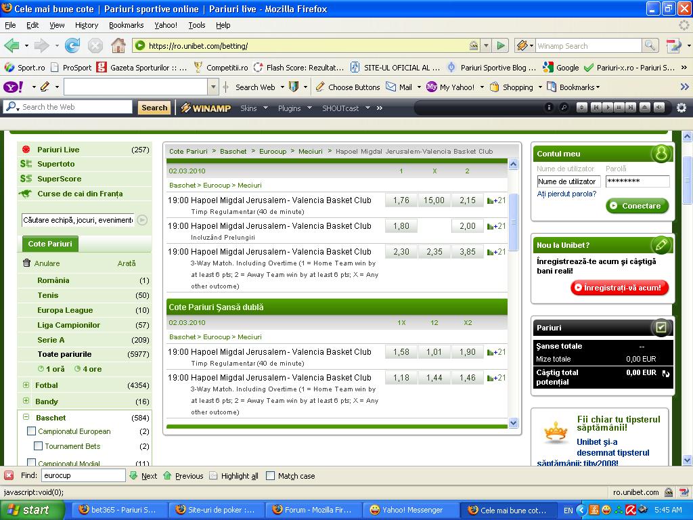Click the Yahoo! Messenger taskbar button
The height and width of the screenshot is (520, 693).
point(411,510)
